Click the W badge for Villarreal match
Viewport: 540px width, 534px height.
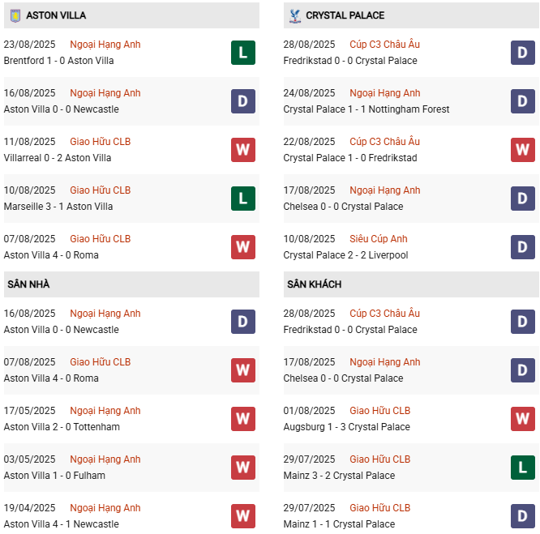click(243, 150)
